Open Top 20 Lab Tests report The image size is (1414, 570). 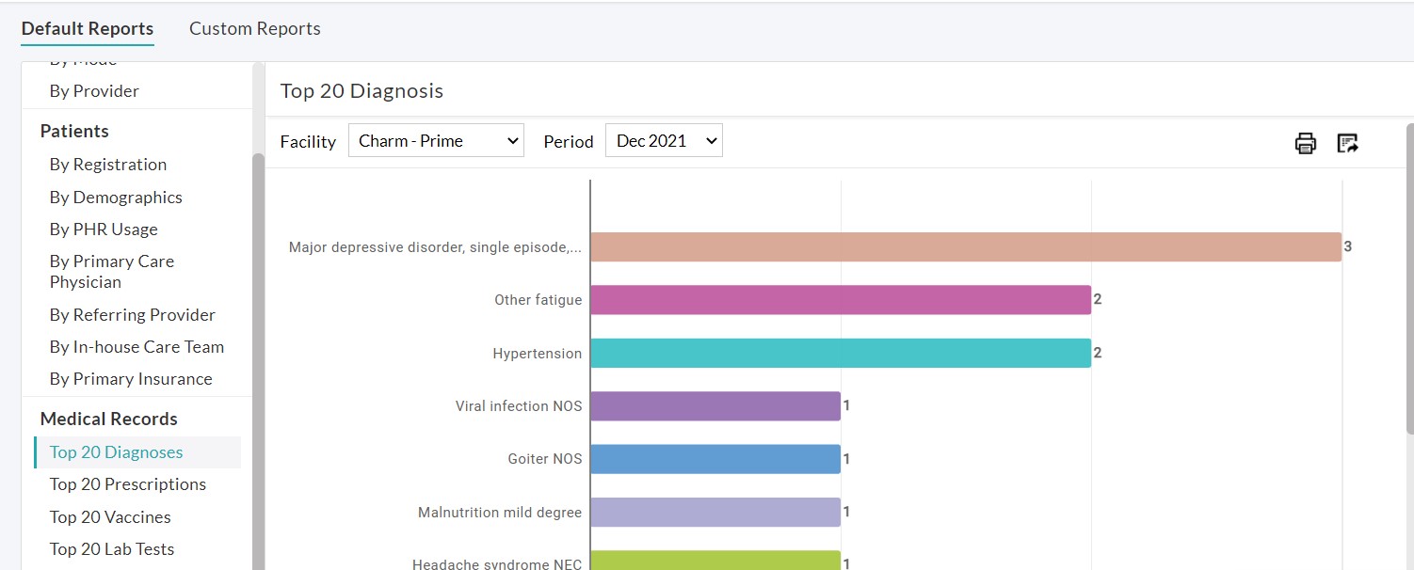pyautogui.click(x=112, y=549)
